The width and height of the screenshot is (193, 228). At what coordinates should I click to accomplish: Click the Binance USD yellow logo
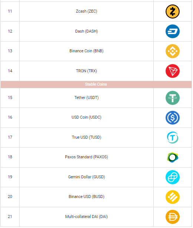pos(173,197)
